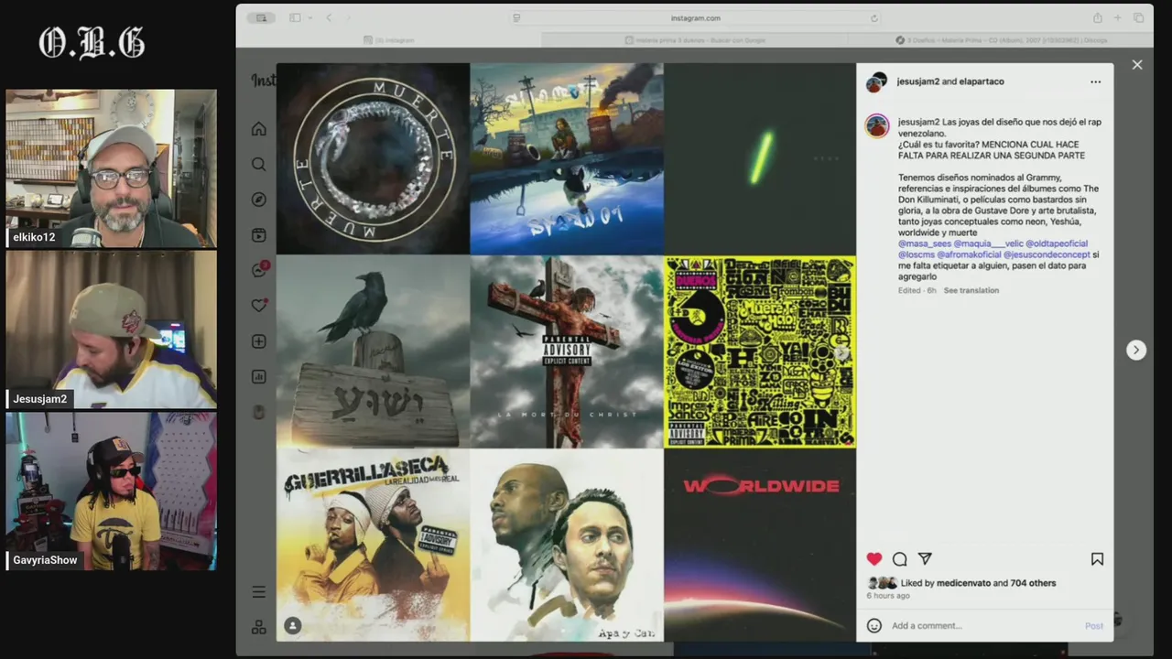Switch to the Google search tab
Screen dimensions: 1172x659
(695, 40)
